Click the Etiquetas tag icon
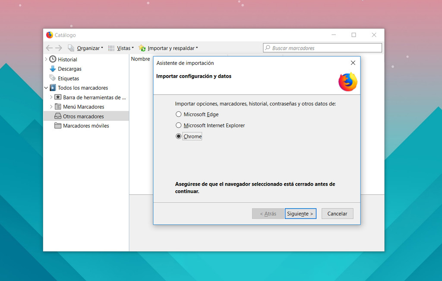The height and width of the screenshot is (281, 442). (x=52, y=78)
